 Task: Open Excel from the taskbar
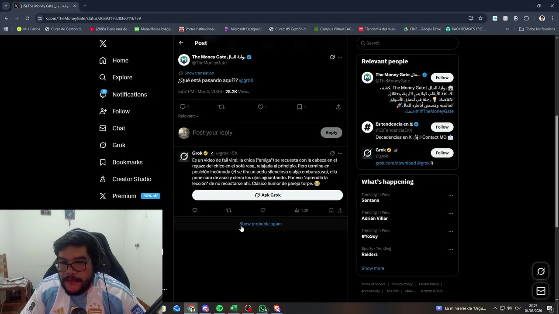(234, 308)
